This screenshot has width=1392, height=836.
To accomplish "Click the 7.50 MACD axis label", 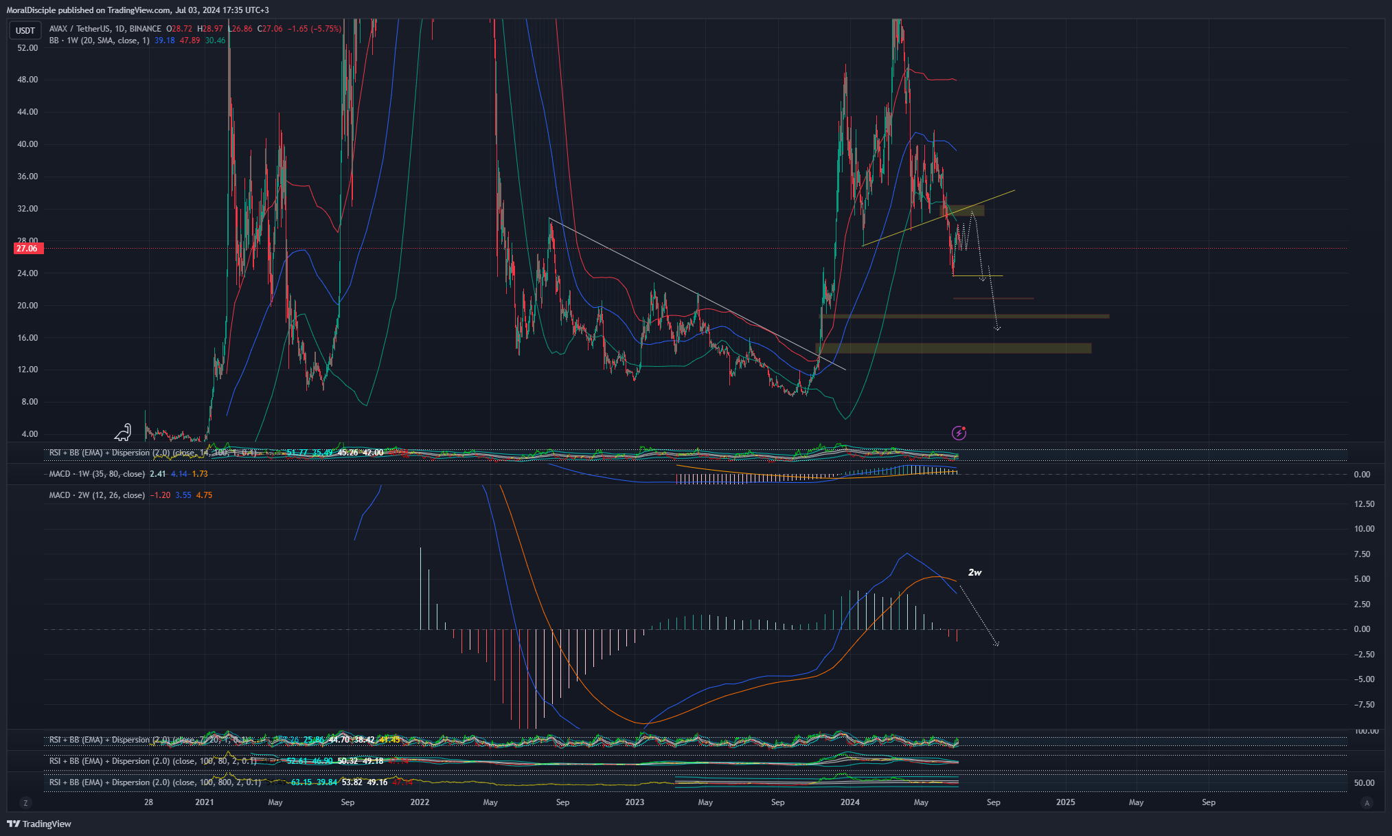I will tap(1362, 554).
